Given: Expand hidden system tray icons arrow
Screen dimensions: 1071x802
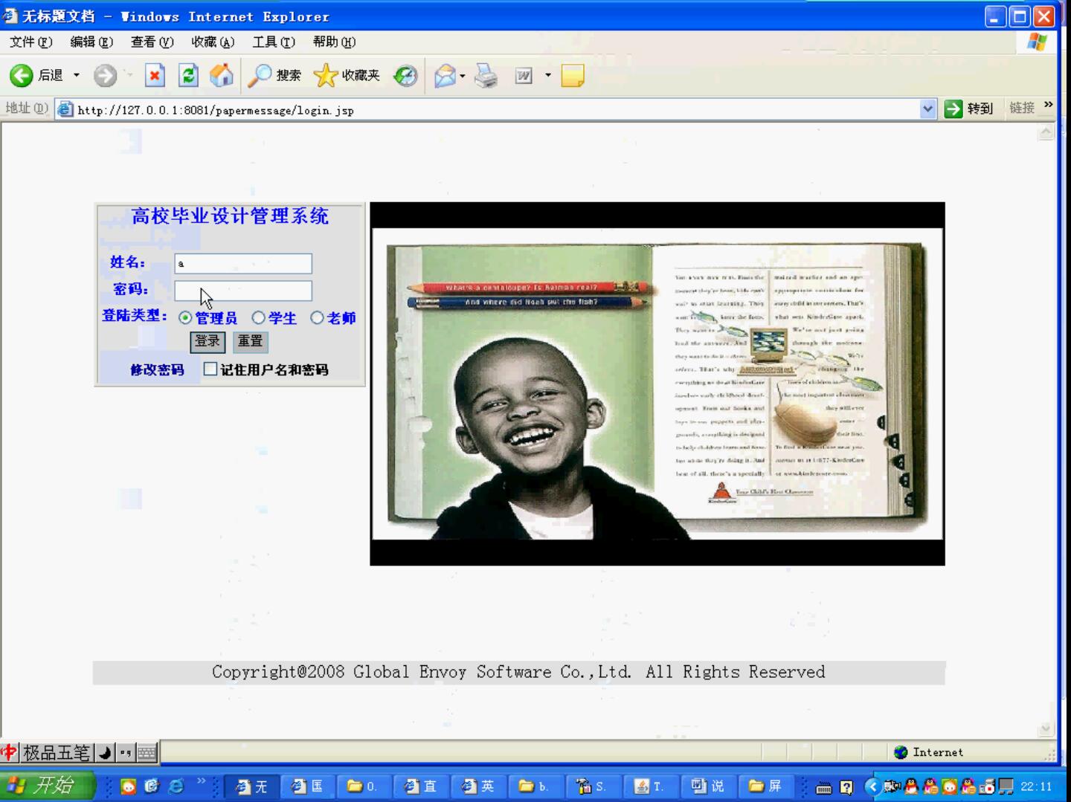Looking at the screenshot, I should [873, 786].
